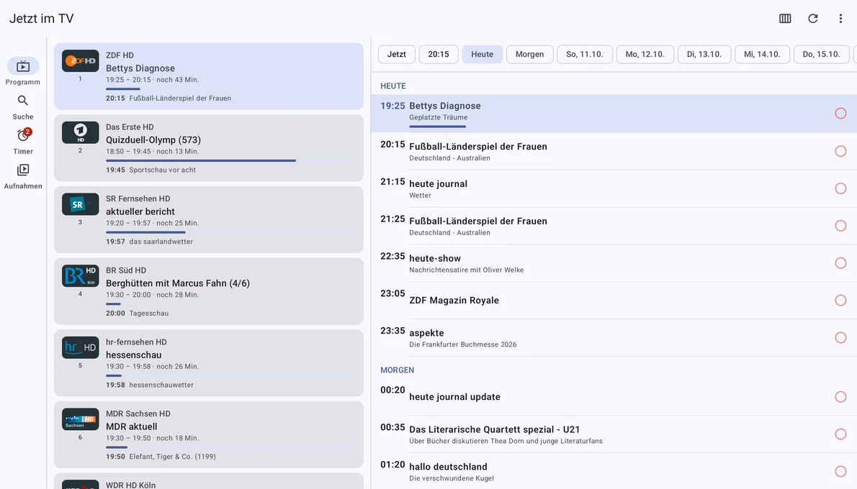Click the refresh icon in the top bar
This screenshot has width=857, height=489.
click(x=813, y=19)
